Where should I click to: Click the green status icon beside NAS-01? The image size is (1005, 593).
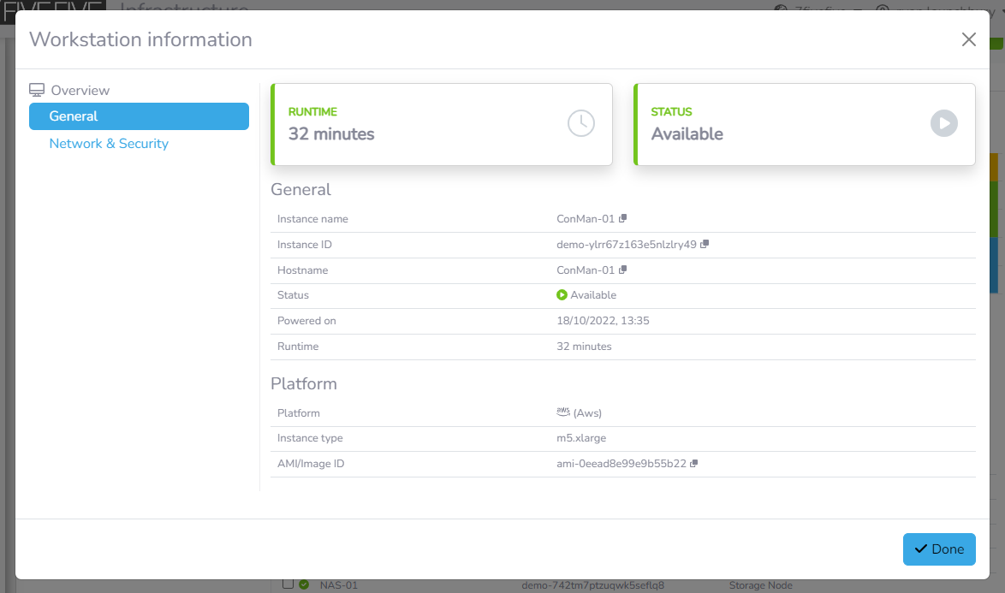(304, 585)
